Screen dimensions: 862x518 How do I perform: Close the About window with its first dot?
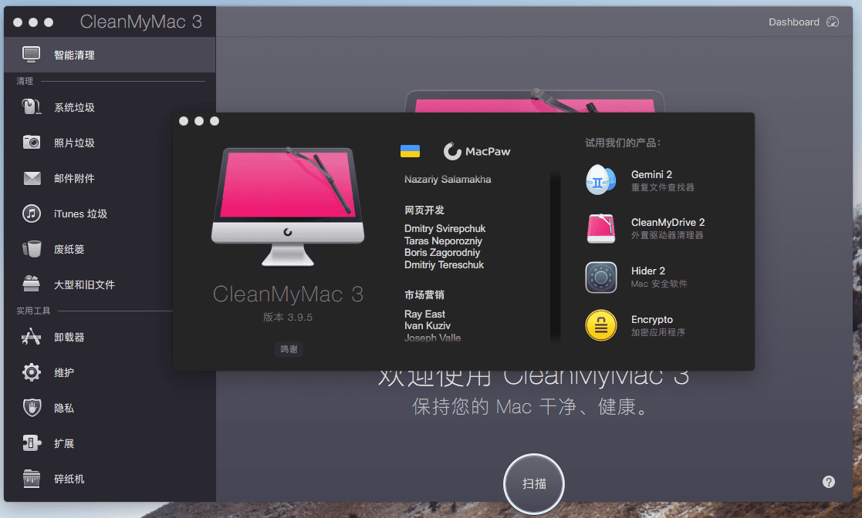click(184, 121)
